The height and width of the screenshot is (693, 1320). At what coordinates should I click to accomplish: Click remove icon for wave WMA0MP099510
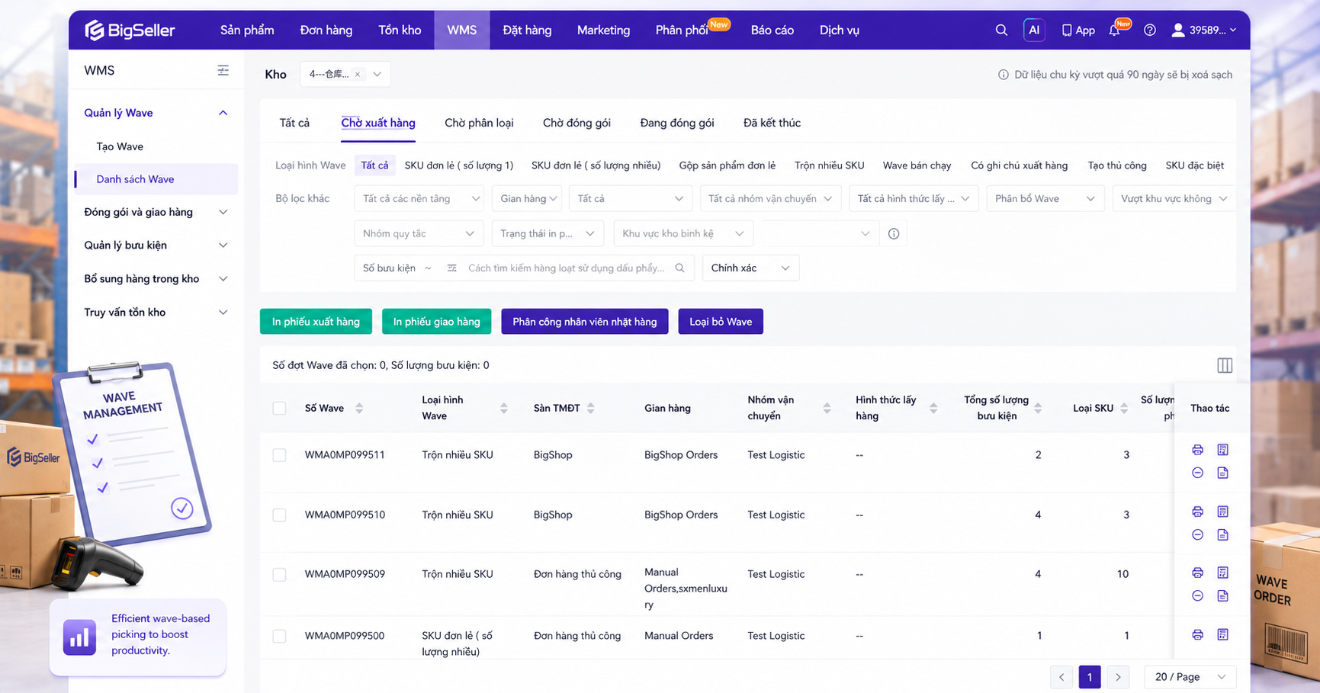tap(1197, 534)
